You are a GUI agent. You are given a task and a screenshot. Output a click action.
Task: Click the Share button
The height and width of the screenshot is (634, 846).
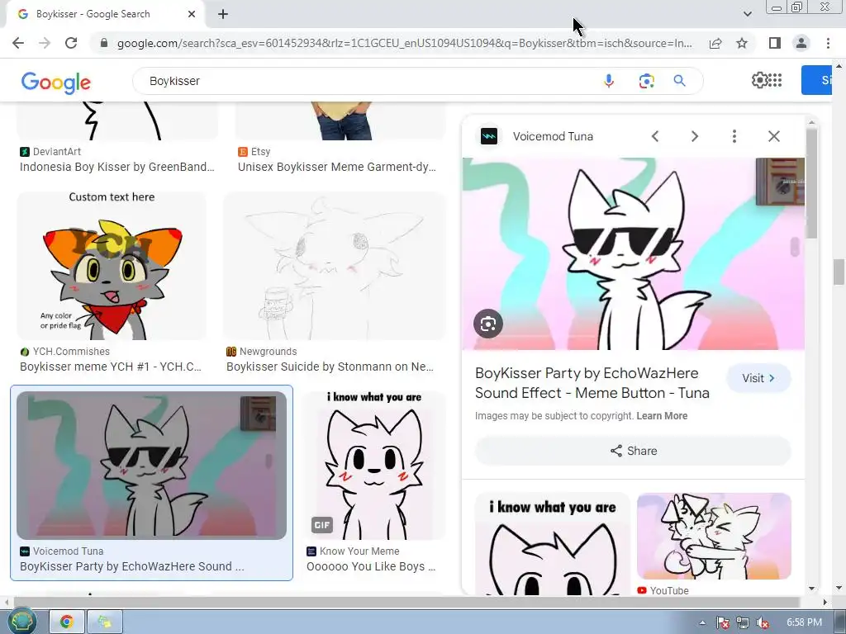(x=633, y=451)
